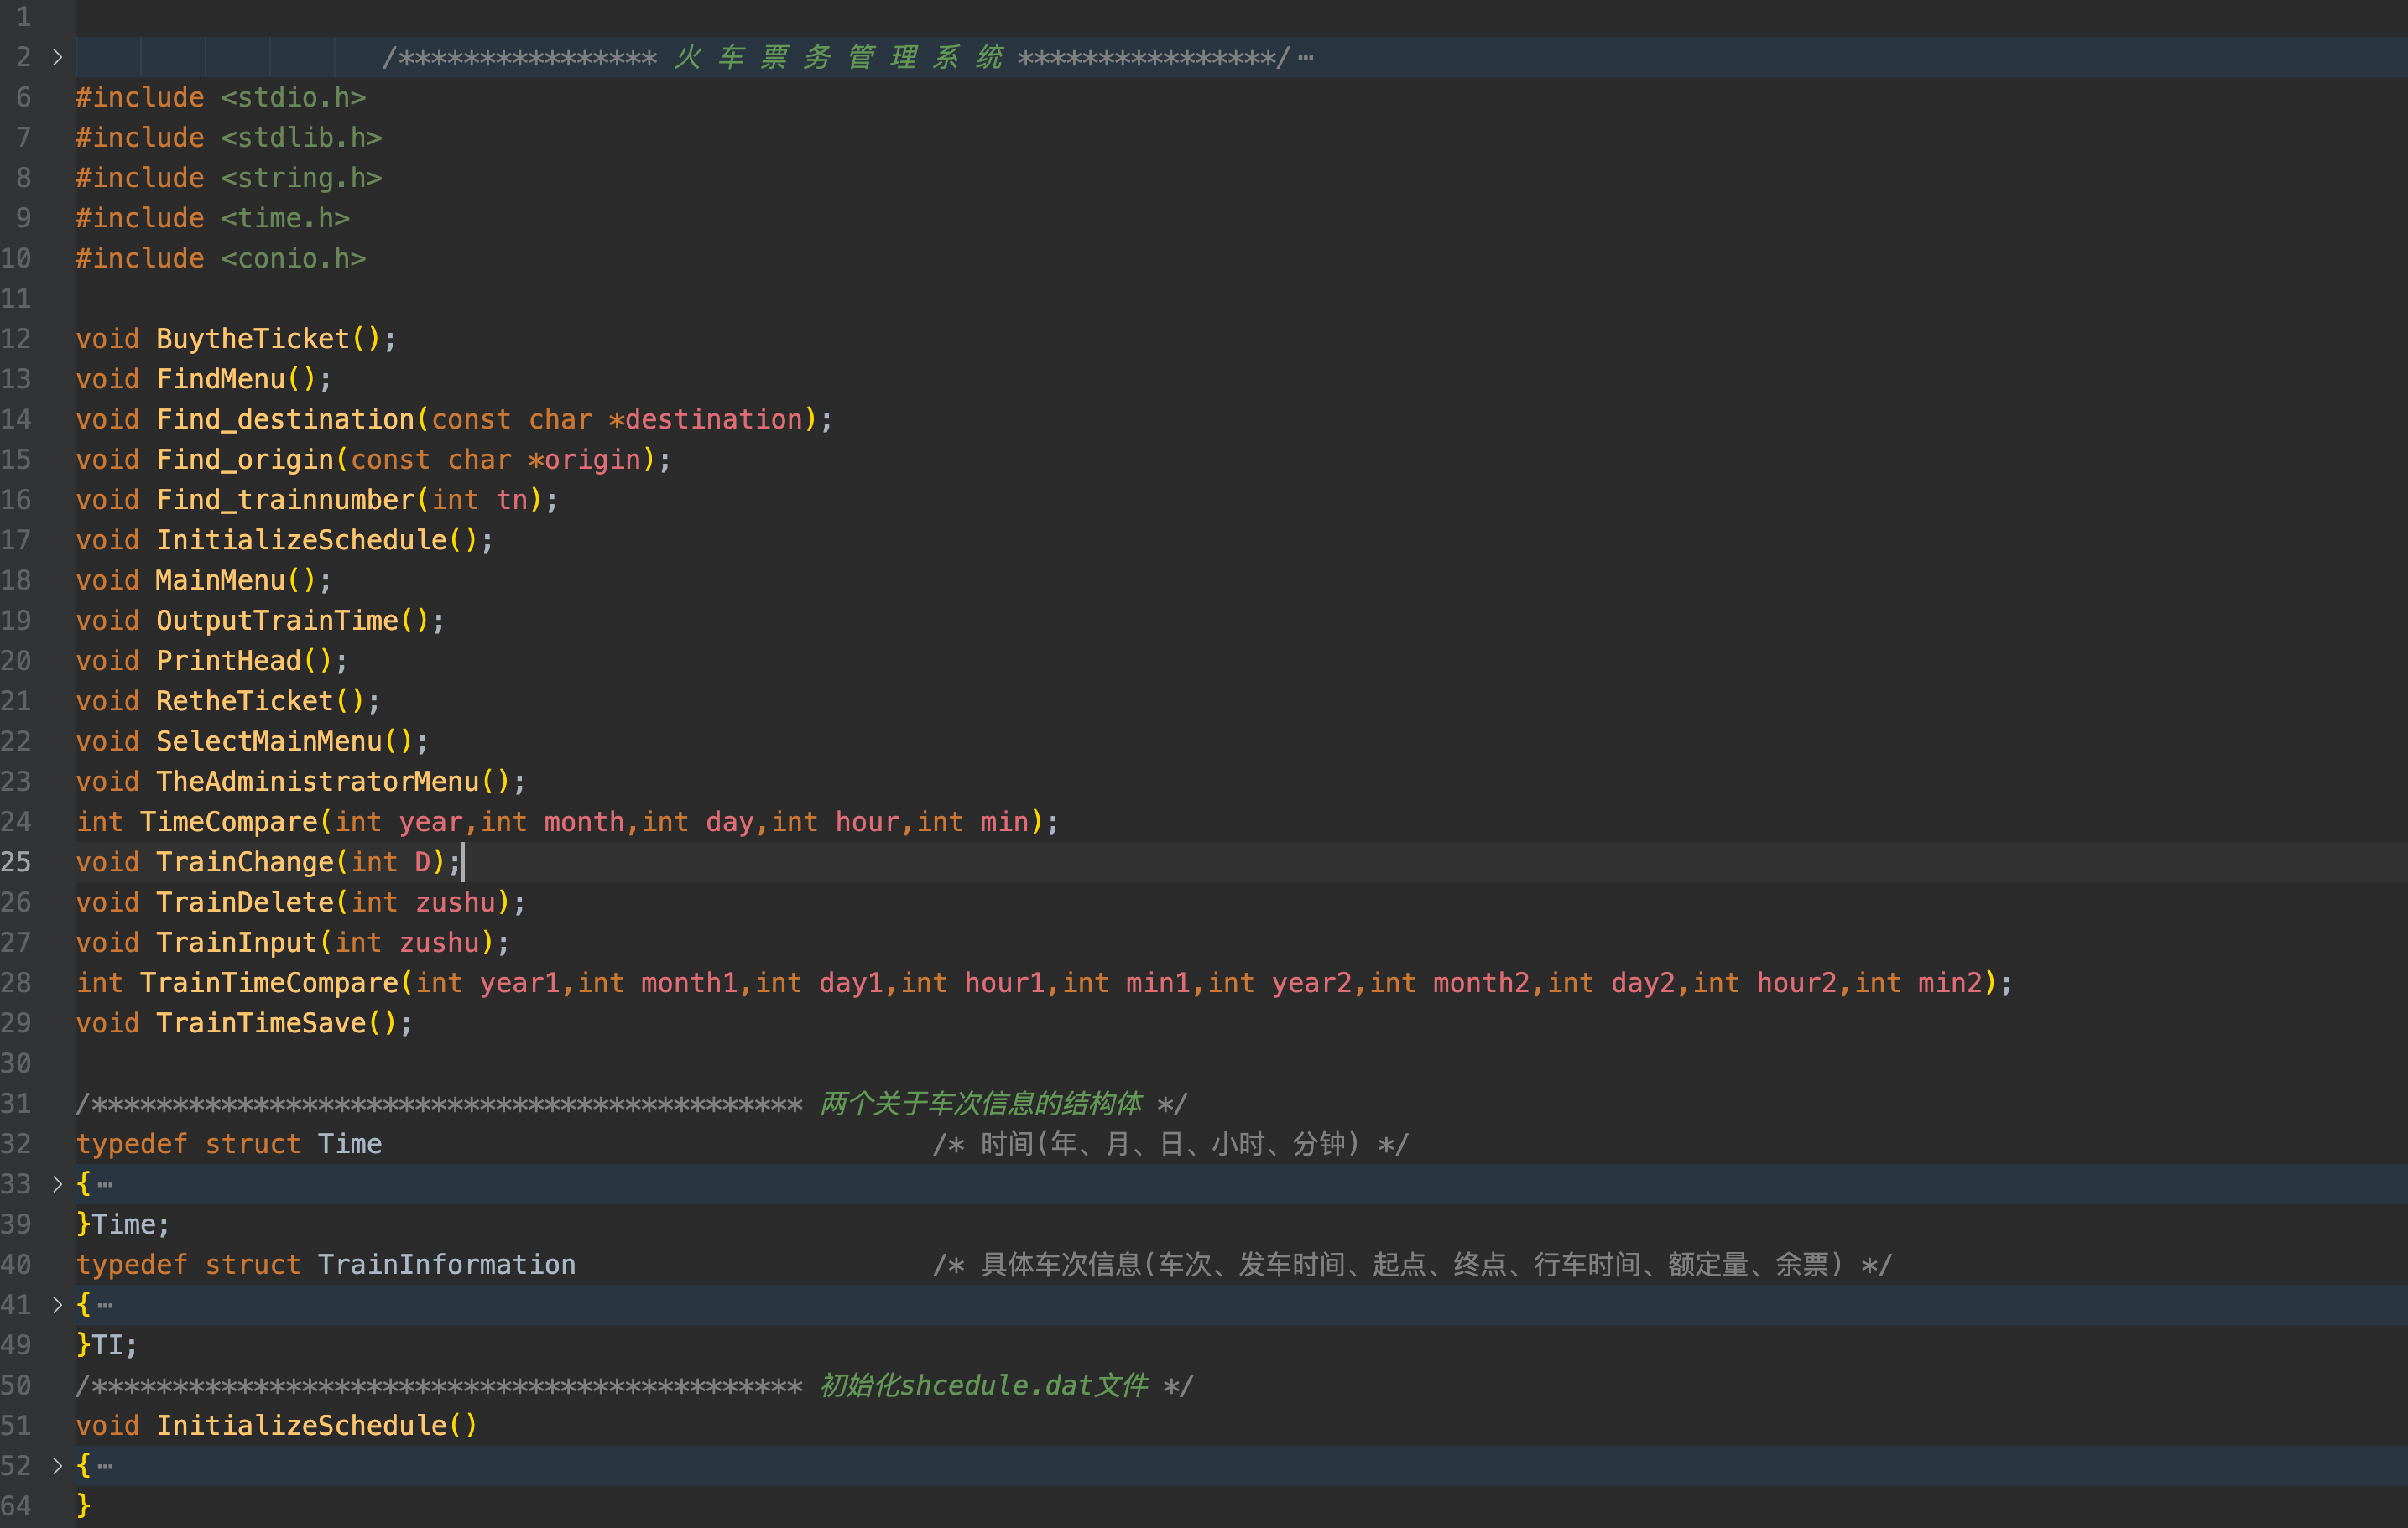
Task: Expand the folded TrainInformation struct body chevron
Action: (57, 1305)
